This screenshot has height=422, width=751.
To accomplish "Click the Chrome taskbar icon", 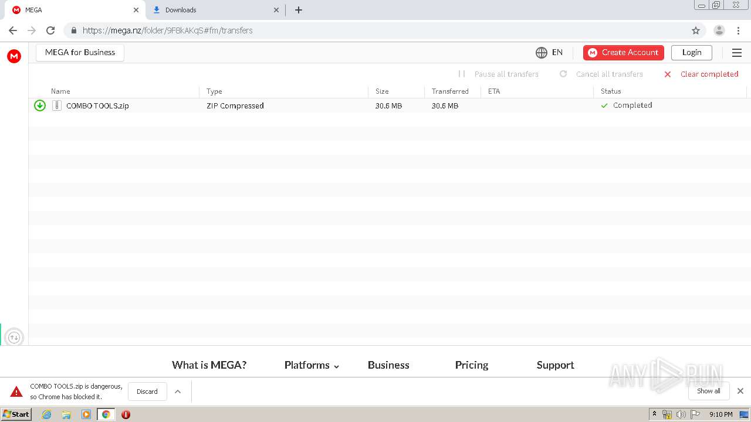I will coord(106,414).
